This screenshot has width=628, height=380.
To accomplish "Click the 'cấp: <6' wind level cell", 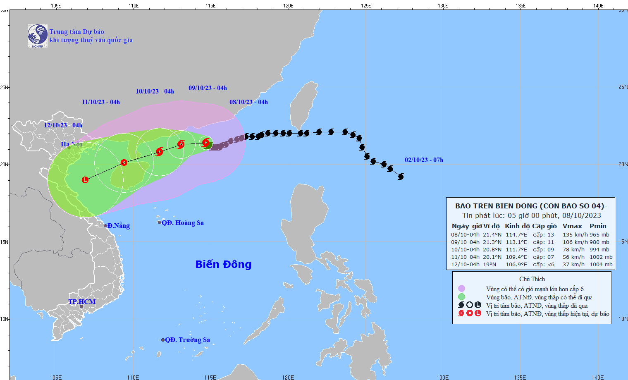I will click(x=543, y=265).
